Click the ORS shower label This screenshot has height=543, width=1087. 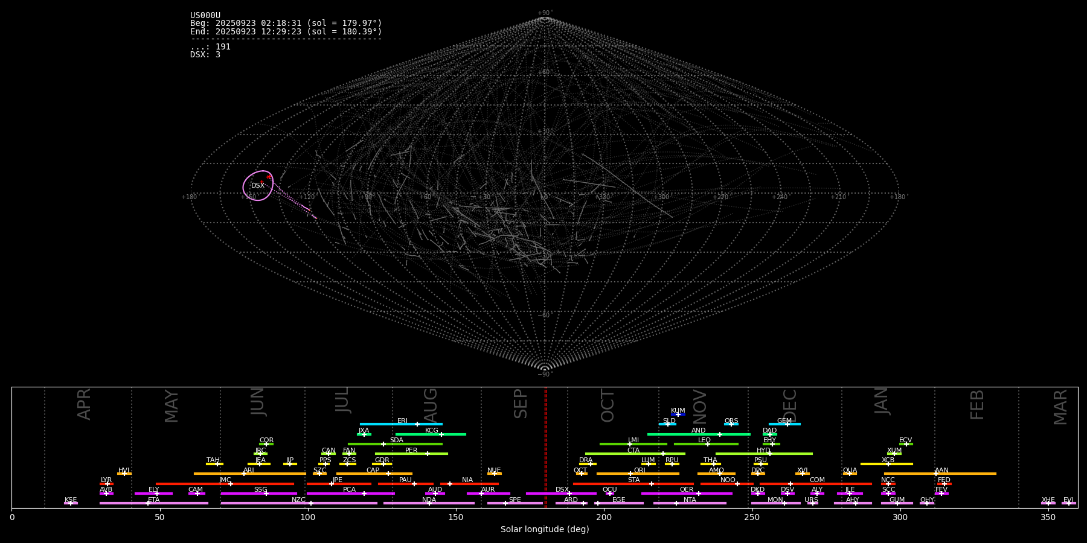click(731, 421)
